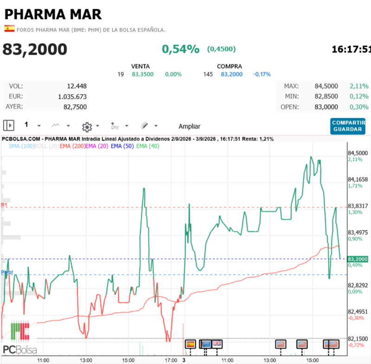
Task: Toggle the BOLL (20) indicator legend
Action: [x=47, y=146]
